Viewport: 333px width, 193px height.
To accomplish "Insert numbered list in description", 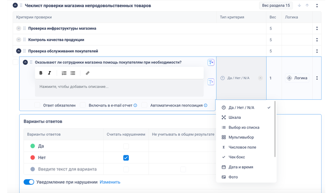I will tap(64, 73).
